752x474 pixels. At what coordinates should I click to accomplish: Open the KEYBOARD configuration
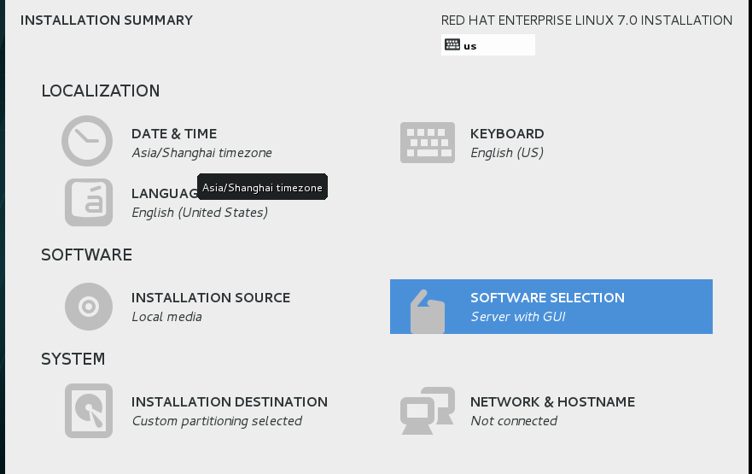tap(507, 133)
